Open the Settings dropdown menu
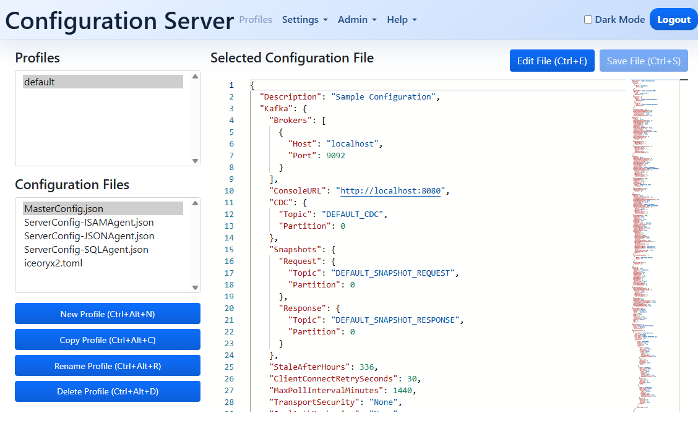 pos(305,20)
